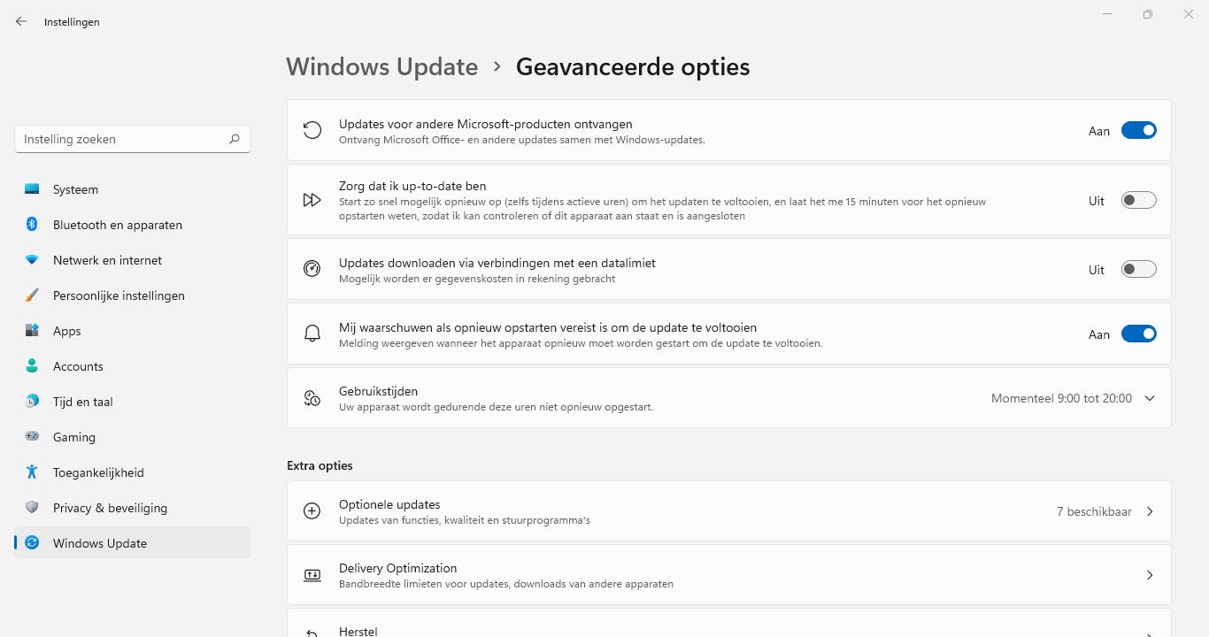This screenshot has width=1209, height=637.
Task: Disable updates for other Microsoft products
Action: (x=1138, y=130)
